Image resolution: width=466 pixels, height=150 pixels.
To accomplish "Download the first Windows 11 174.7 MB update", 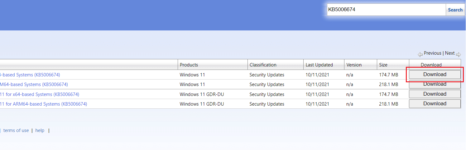I will tap(435, 75).
